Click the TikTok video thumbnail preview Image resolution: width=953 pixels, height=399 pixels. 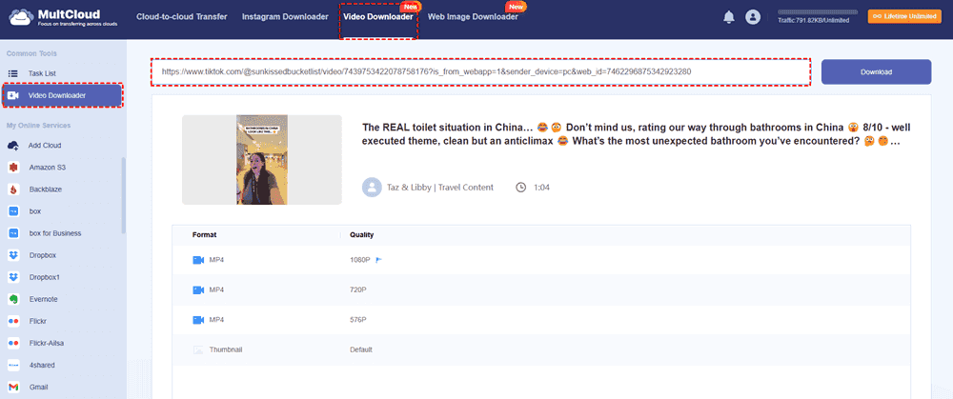[x=262, y=160]
